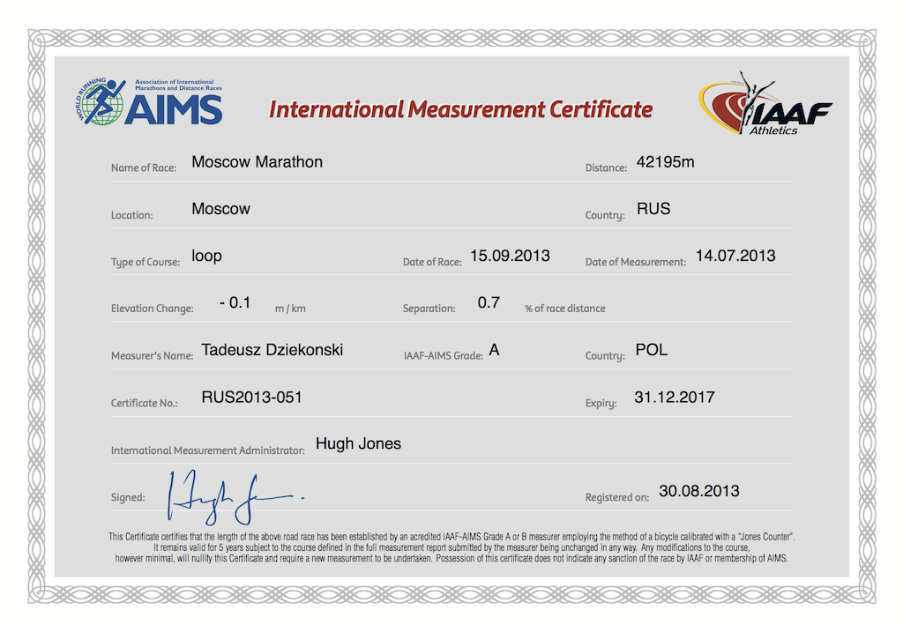
Task: Click the 'Signed:' label
Action: point(128,497)
